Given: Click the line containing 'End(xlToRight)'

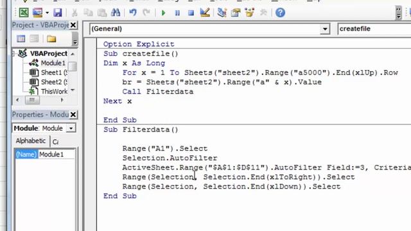Looking at the screenshot, I should coord(238,177).
